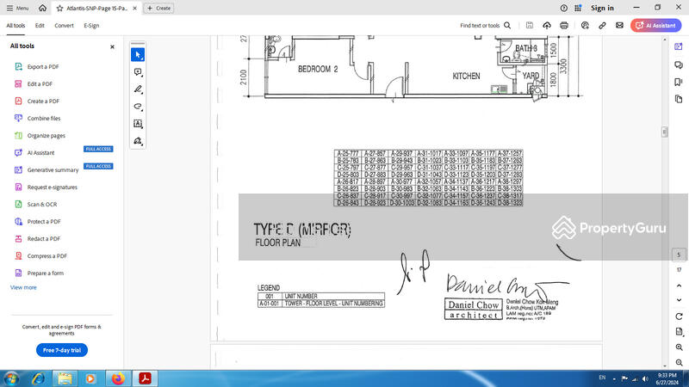Open the Windows Start menu
The height and width of the screenshot is (387, 689).
[x=11, y=378]
